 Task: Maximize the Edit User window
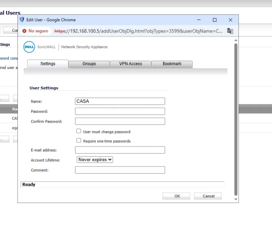pos(215,20)
